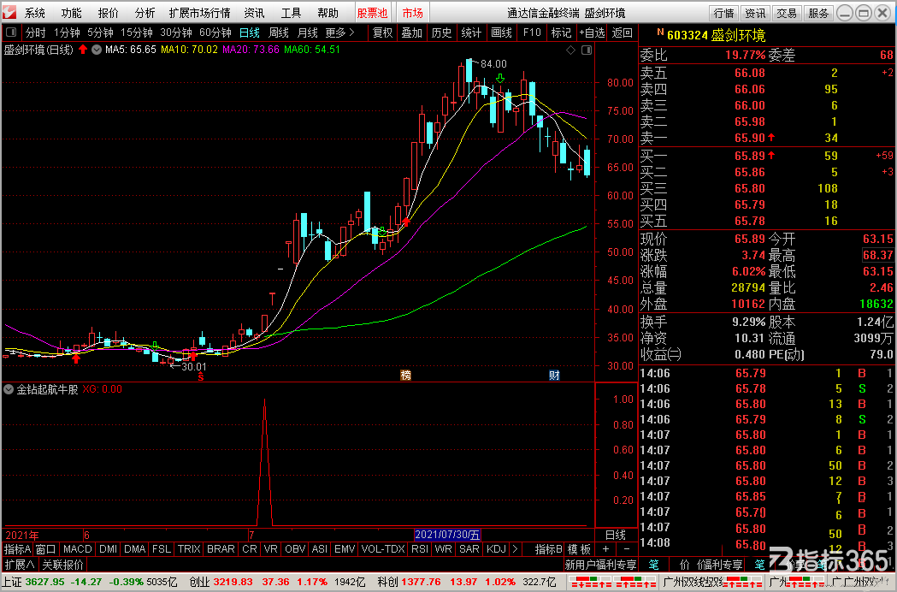Click the 新用户福利专享 link
897x592 pixels.
click(x=600, y=565)
